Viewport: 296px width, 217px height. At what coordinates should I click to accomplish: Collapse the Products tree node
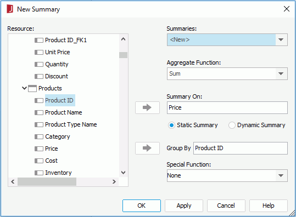point(24,88)
